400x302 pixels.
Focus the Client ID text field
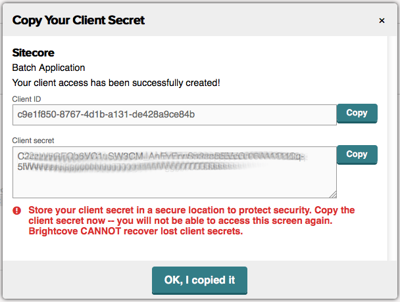click(x=174, y=115)
